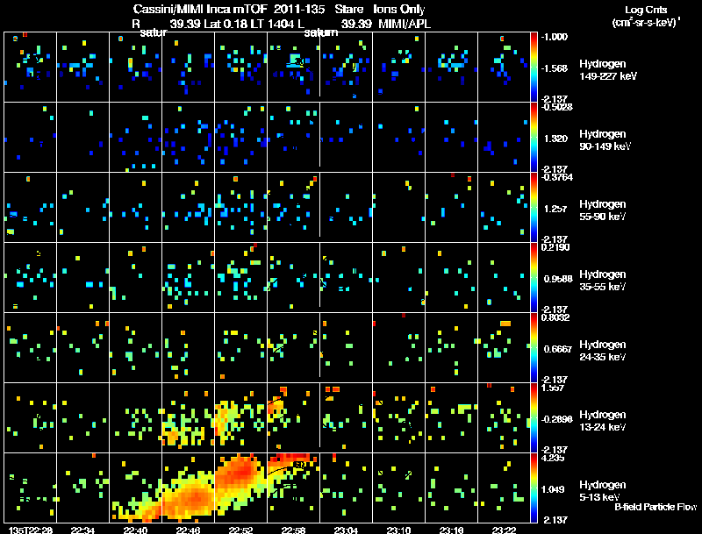
Task: Click the '0.8032' color scale value
Action: pyautogui.click(x=555, y=317)
